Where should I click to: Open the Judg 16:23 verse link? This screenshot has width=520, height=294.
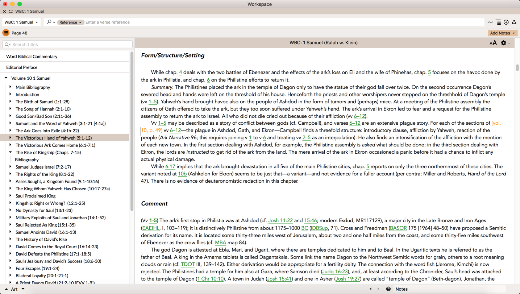pyautogui.click(x=335, y=272)
